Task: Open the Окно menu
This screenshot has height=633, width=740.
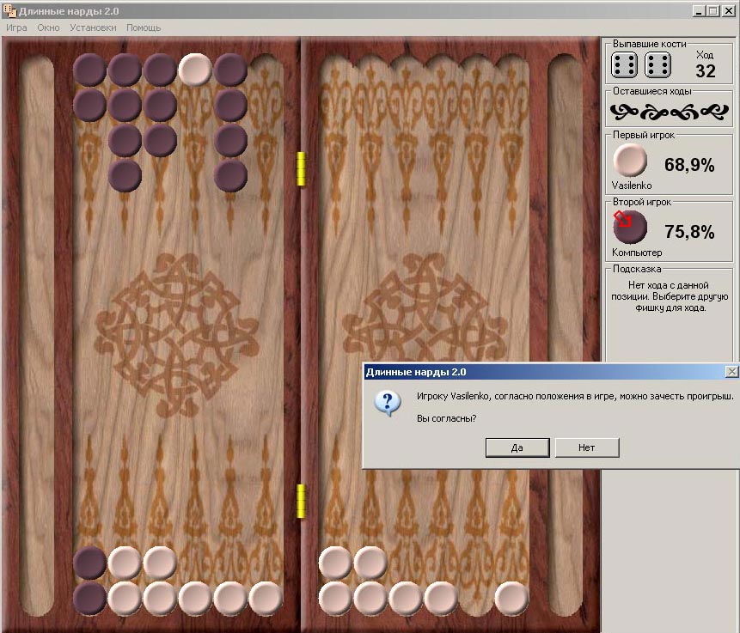Action: tap(49, 27)
